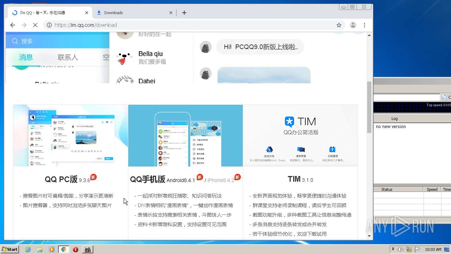The width and height of the screenshot is (451, 254).
Task: Click the network tray icon
Action: (x=409, y=249)
